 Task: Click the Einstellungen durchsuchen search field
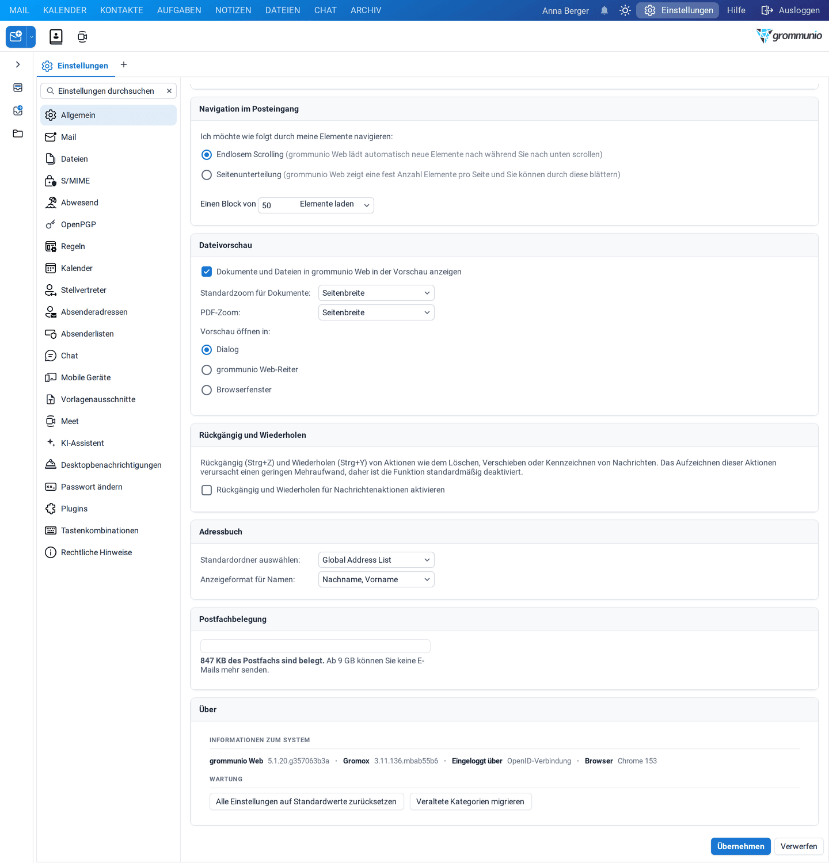108,91
